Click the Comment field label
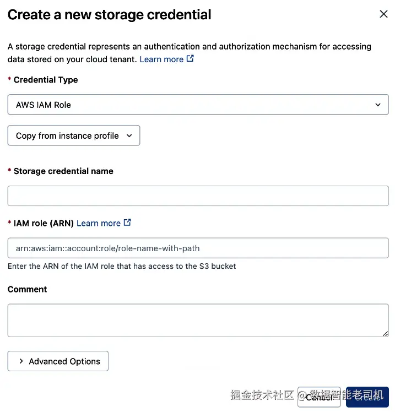This screenshot has width=395, height=412. coord(28,289)
